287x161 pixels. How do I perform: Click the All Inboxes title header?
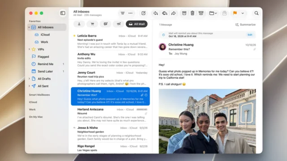point(81,12)
